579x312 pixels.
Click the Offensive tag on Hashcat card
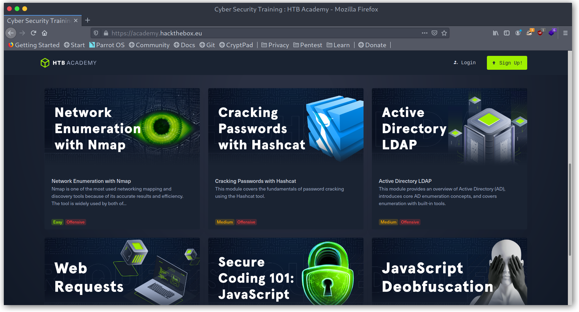point(246,222)
